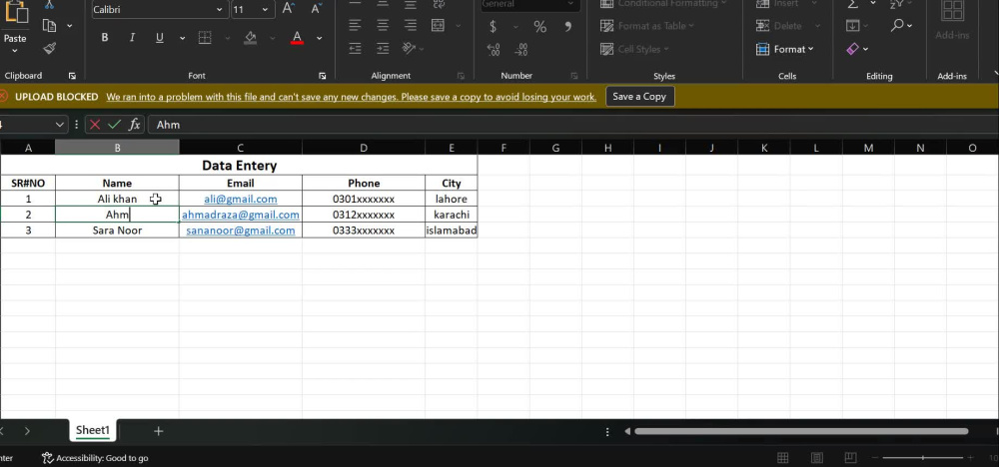Image resolution: width=999 pixels, height=467 pixels.
Task: Open the Format cells menu
Action: 785,49
